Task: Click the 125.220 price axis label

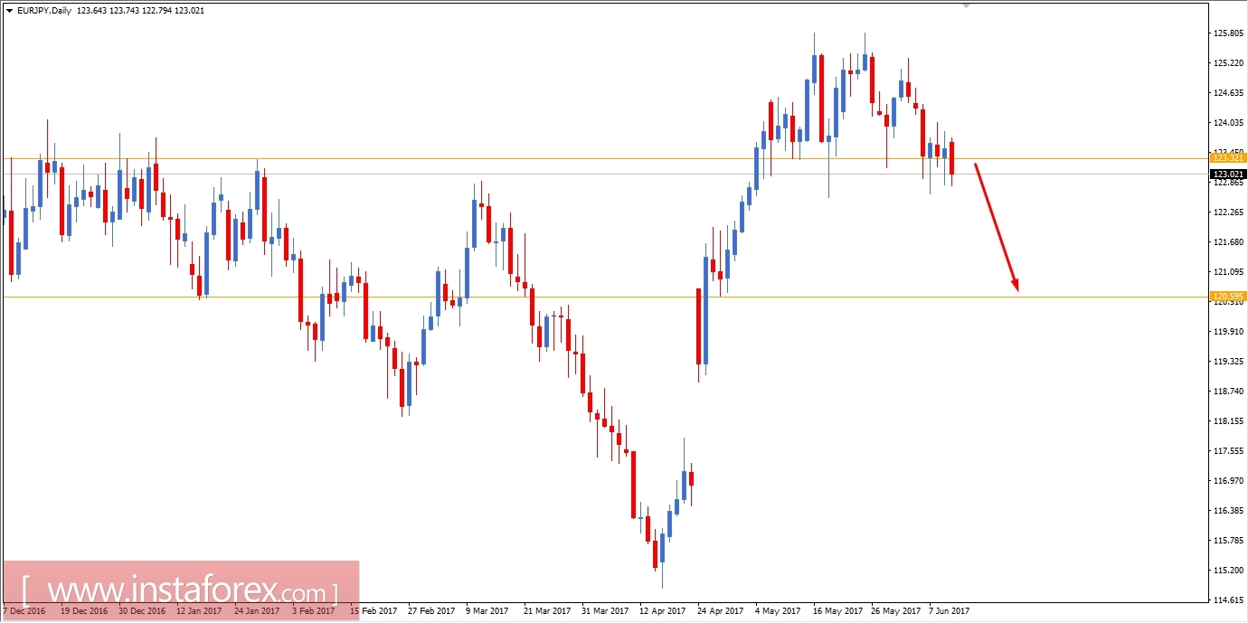Action: 1230,63
